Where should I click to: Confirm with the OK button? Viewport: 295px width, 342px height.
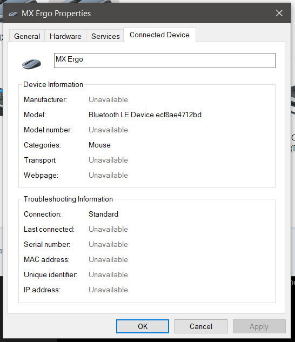(143, 326)
